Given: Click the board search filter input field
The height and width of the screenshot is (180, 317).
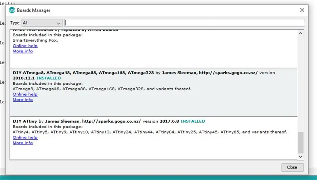Looking at the screenshot, I should (x=185, y=23).
